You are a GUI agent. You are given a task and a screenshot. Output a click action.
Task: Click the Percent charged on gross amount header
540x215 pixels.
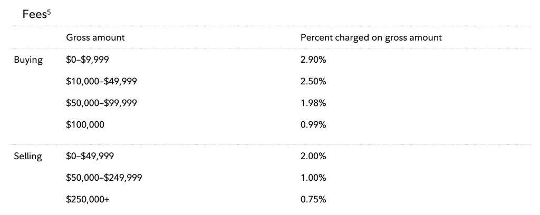(371, 38)
